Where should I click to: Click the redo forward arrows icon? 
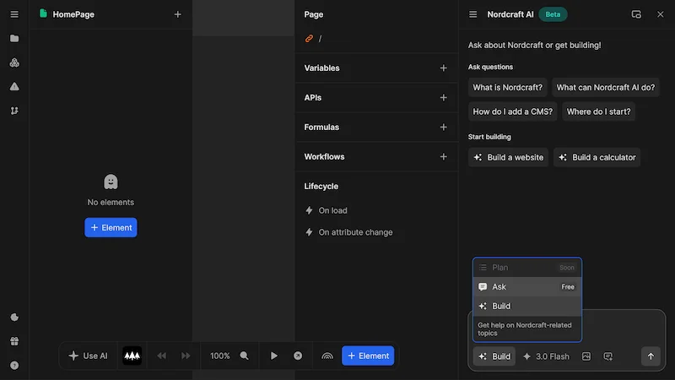point(186,356)
